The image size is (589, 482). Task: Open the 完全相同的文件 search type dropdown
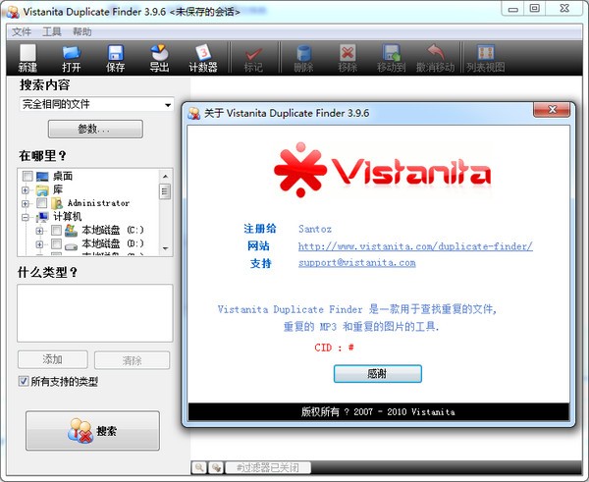click(x=96, y=104)
